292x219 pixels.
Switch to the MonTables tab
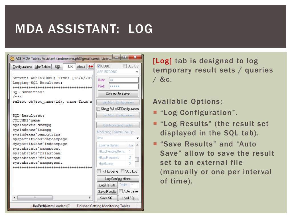pyautogui.click(x=43, y=67)
